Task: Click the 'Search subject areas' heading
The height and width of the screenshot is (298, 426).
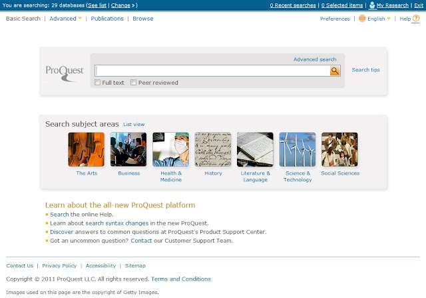Action: 82,124
